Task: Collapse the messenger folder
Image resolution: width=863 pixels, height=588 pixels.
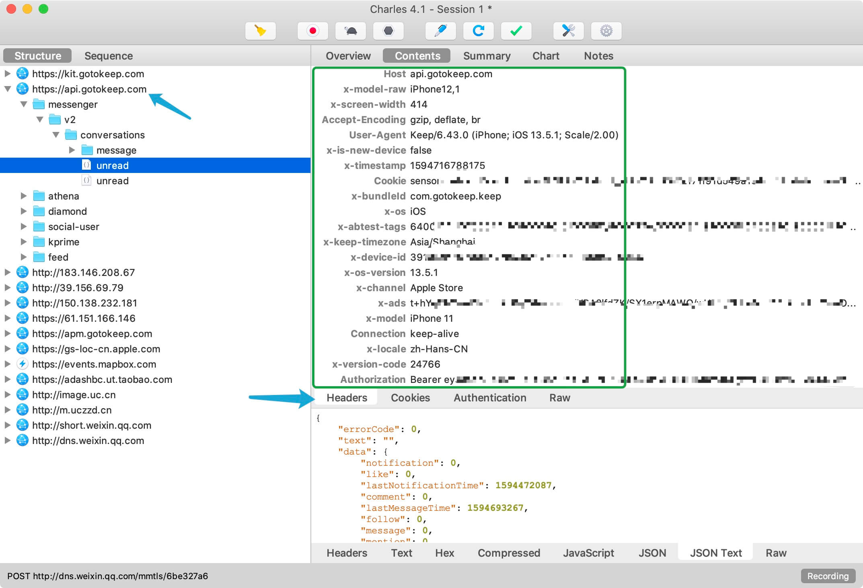Action: [24, 104]
